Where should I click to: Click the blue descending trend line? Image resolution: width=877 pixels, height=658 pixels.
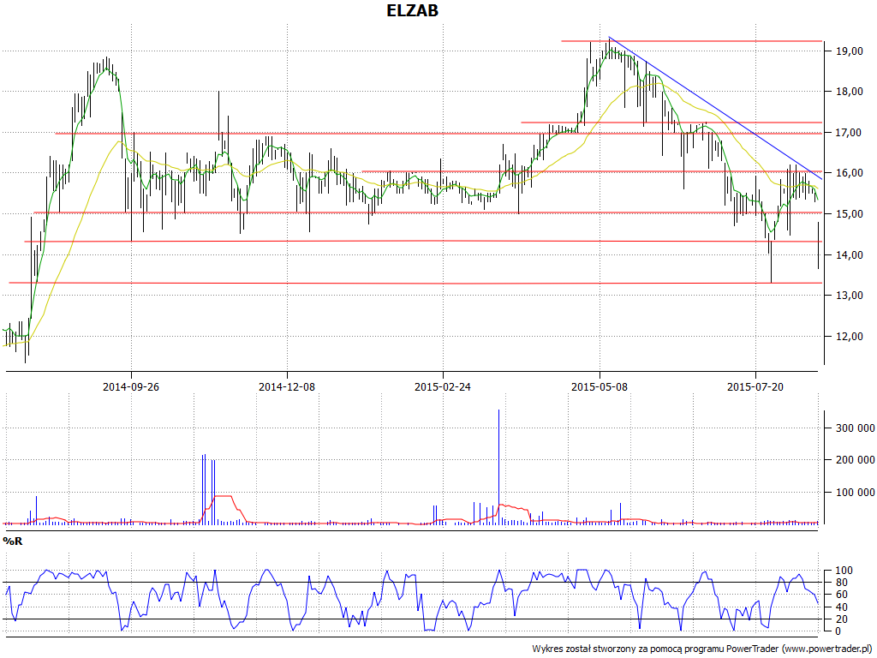(716, 109)
